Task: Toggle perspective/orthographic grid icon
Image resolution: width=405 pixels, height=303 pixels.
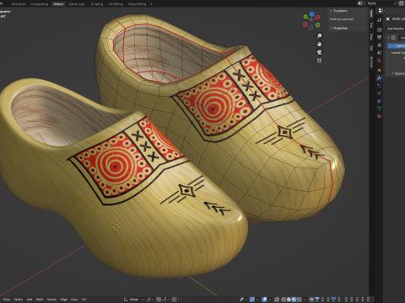Action: pyautogui.click(x=319, y=61)
